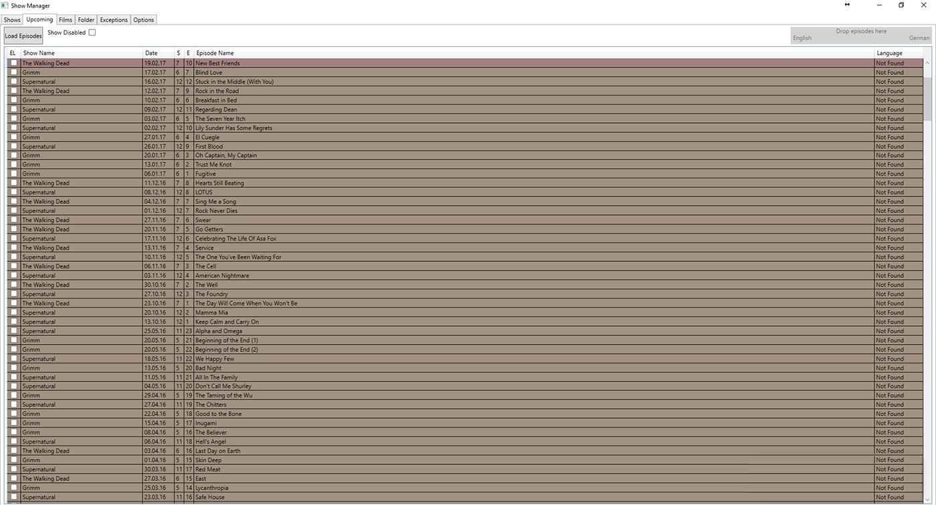Image resolution: width=936 pixels, height=505 pixels.
Task: Select the checkbox for Sing Me a Song
Action: 13,201
